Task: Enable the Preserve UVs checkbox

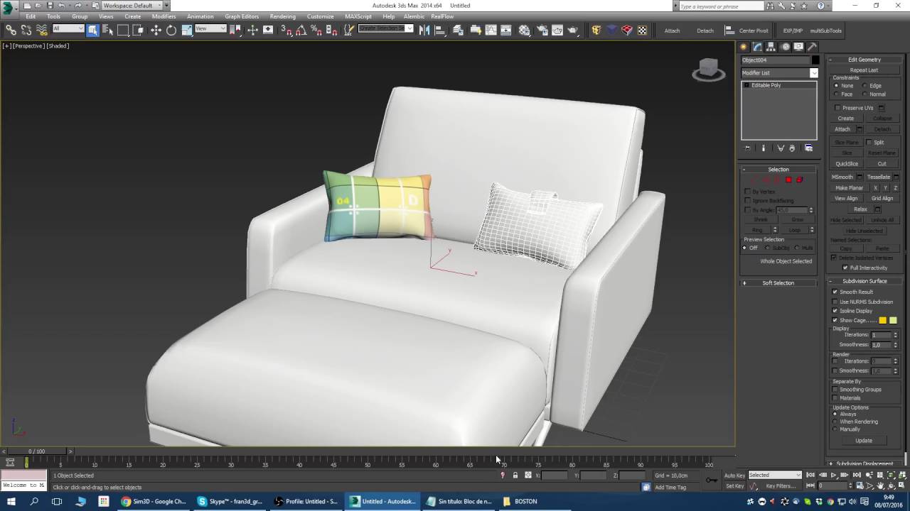Action: click(x=837, y=108)
